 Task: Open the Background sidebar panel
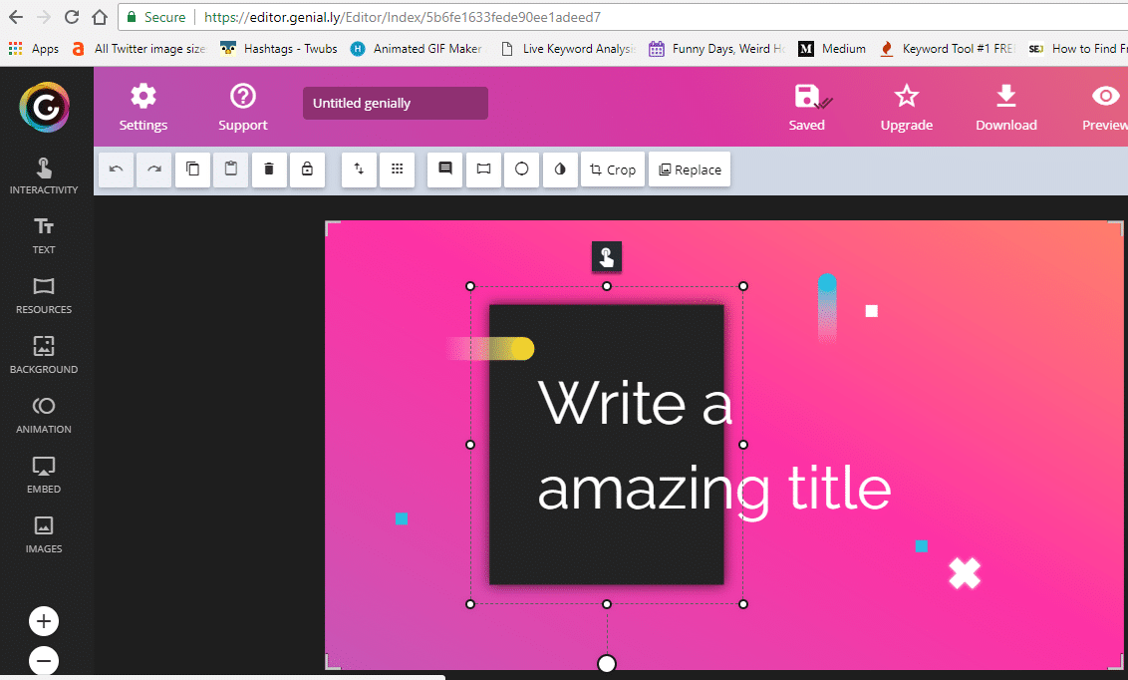pos(44,355)
